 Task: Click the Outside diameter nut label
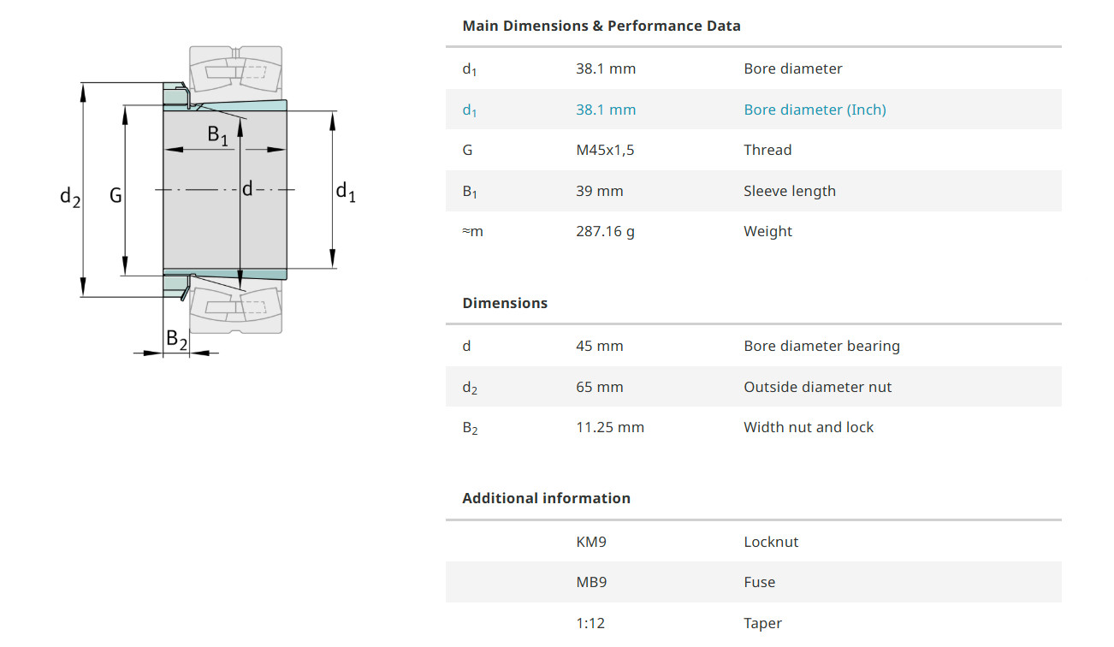click(817, 387)
